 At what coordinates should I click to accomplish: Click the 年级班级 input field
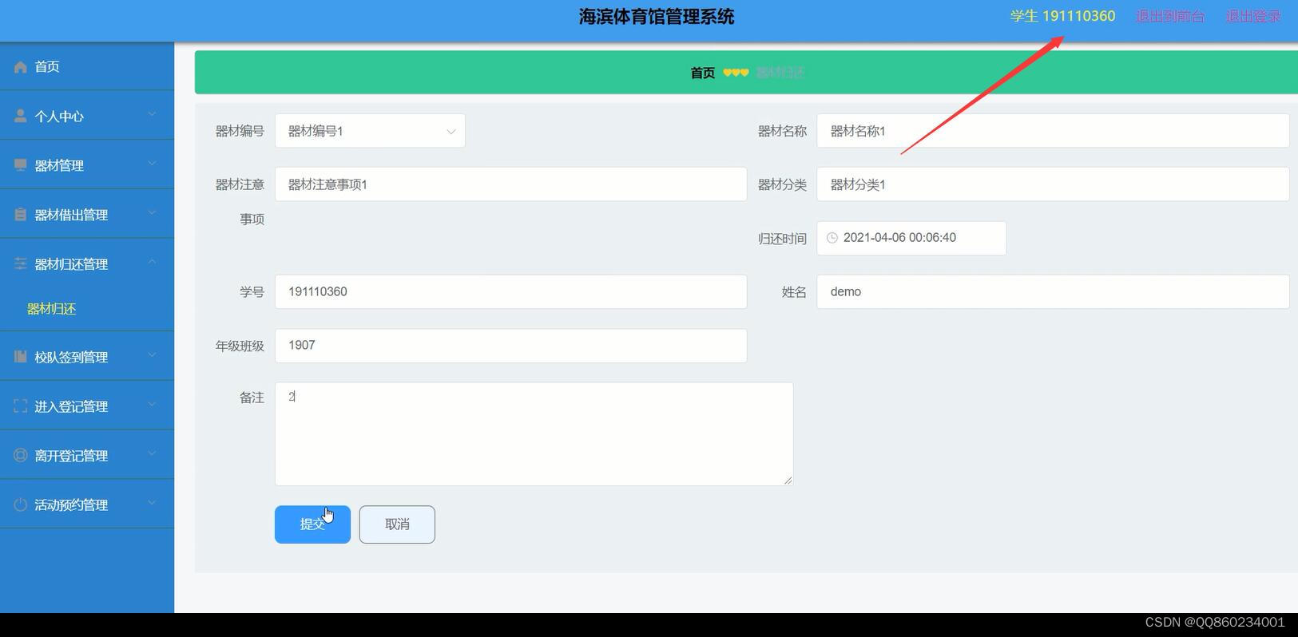pyautogui.click(x=511, y=346)
